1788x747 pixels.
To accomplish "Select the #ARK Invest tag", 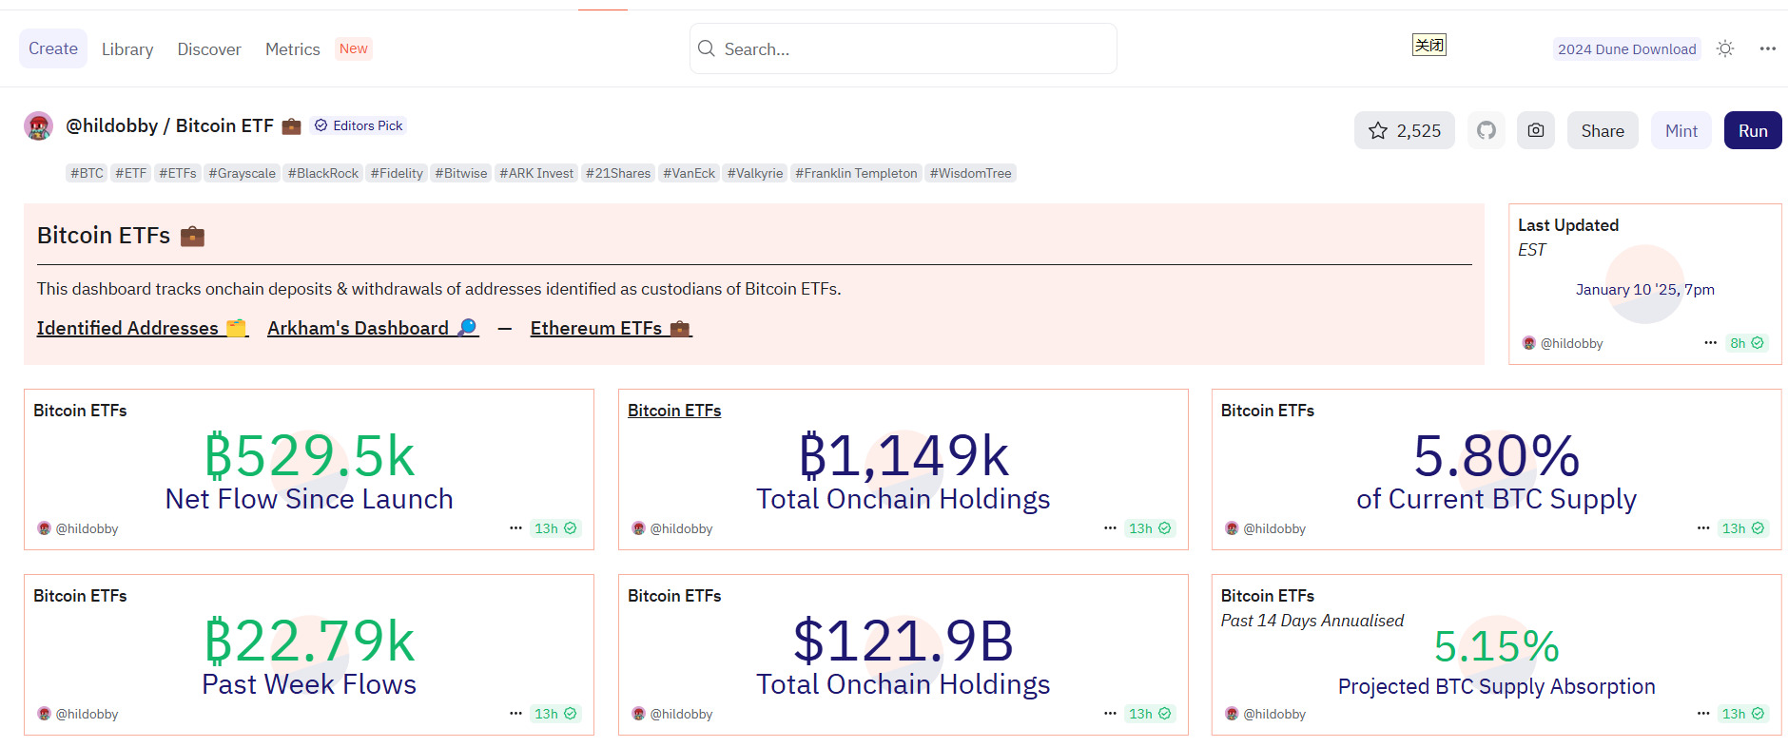I will point(536,173).
